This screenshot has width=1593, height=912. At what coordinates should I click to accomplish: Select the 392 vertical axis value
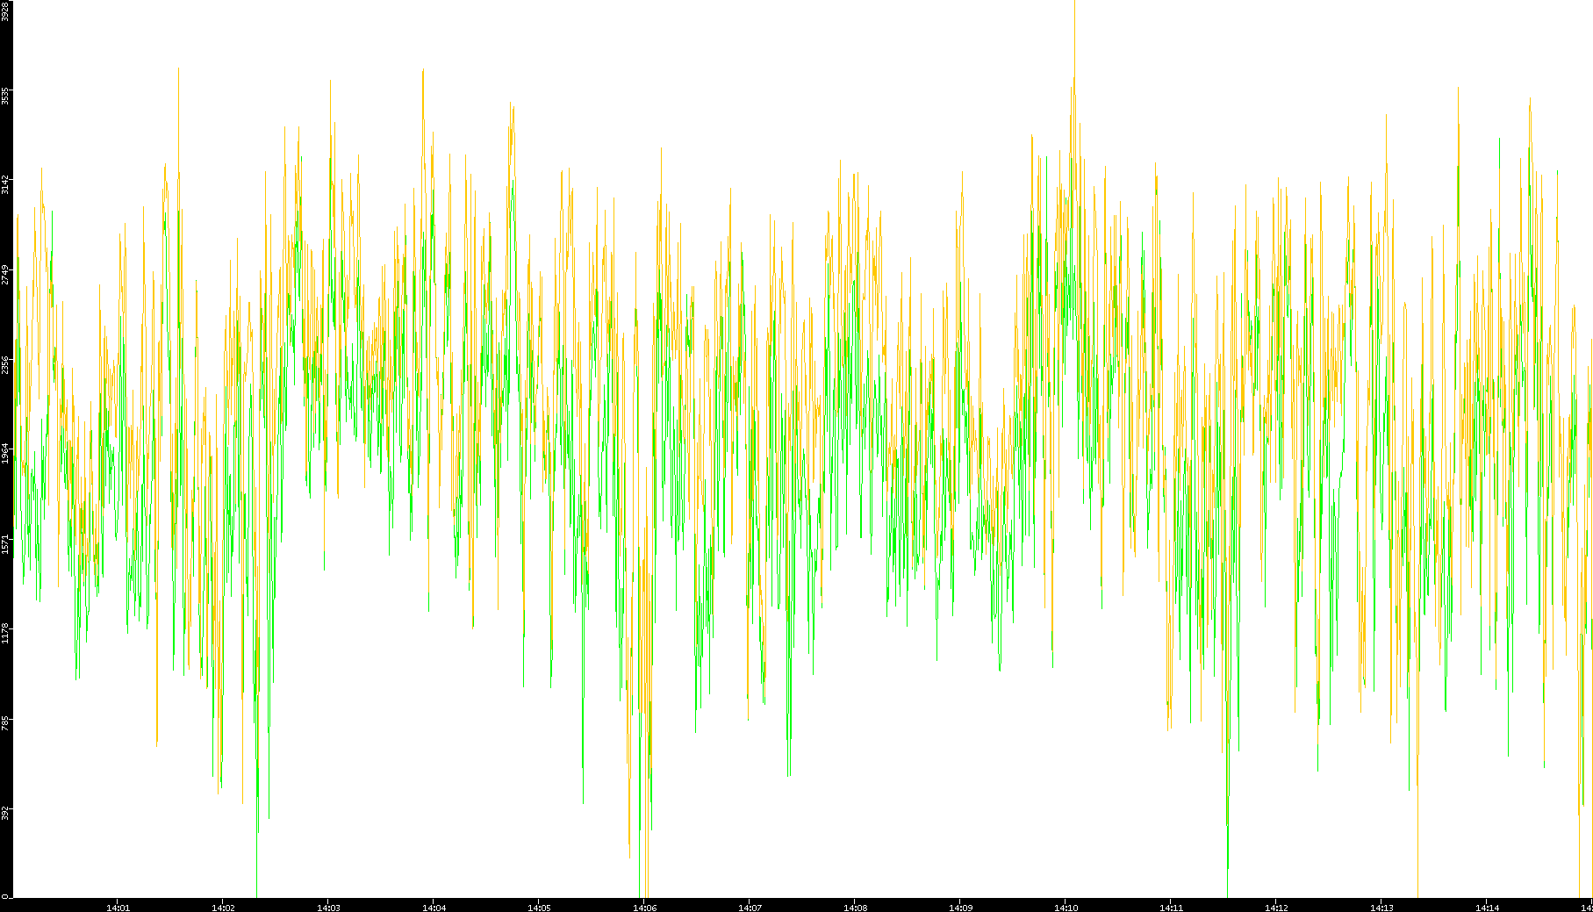(x=5, y=812)
